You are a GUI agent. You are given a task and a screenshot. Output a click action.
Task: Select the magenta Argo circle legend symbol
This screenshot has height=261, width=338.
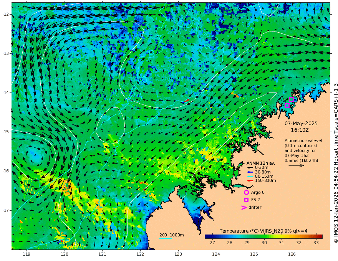click(246, 192)
